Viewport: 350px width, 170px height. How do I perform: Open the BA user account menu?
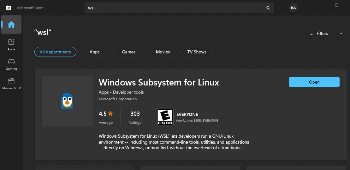coord(293,8)
